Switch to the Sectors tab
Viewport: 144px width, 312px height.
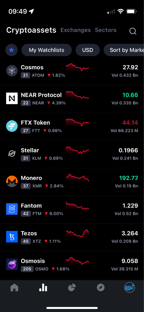click(x=106, y=30)
